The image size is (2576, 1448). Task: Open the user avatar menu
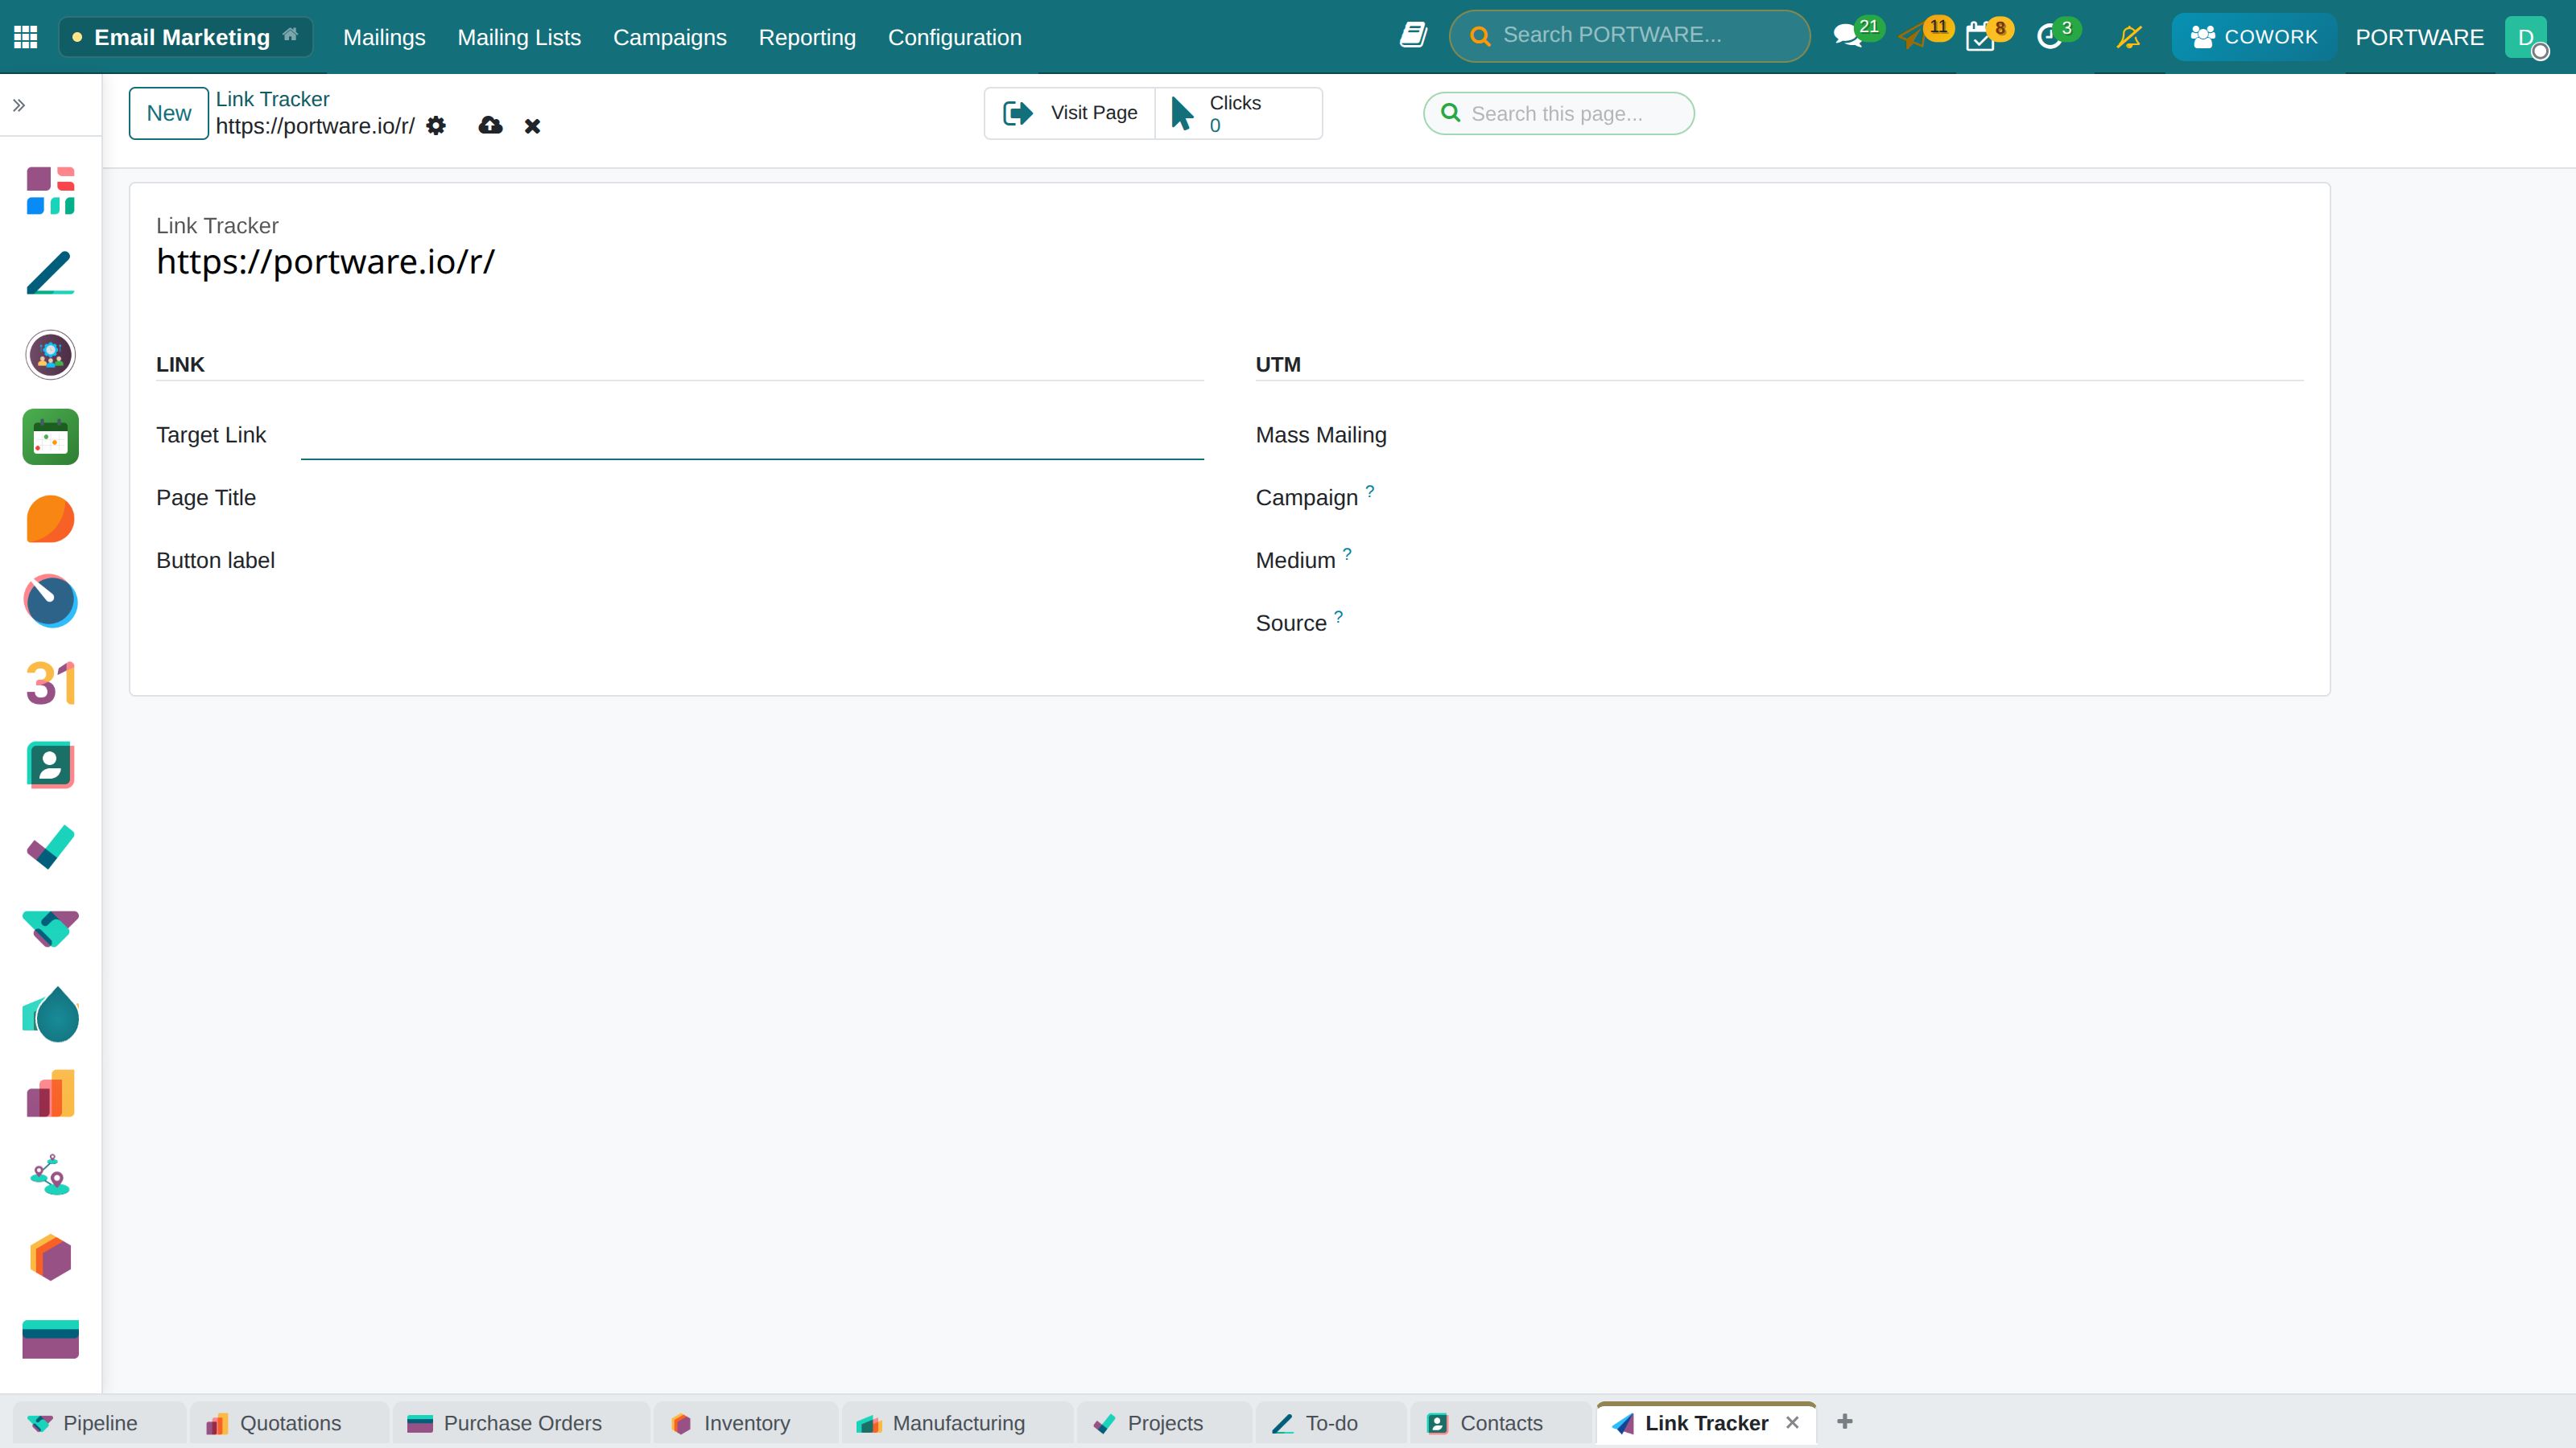2526,37
